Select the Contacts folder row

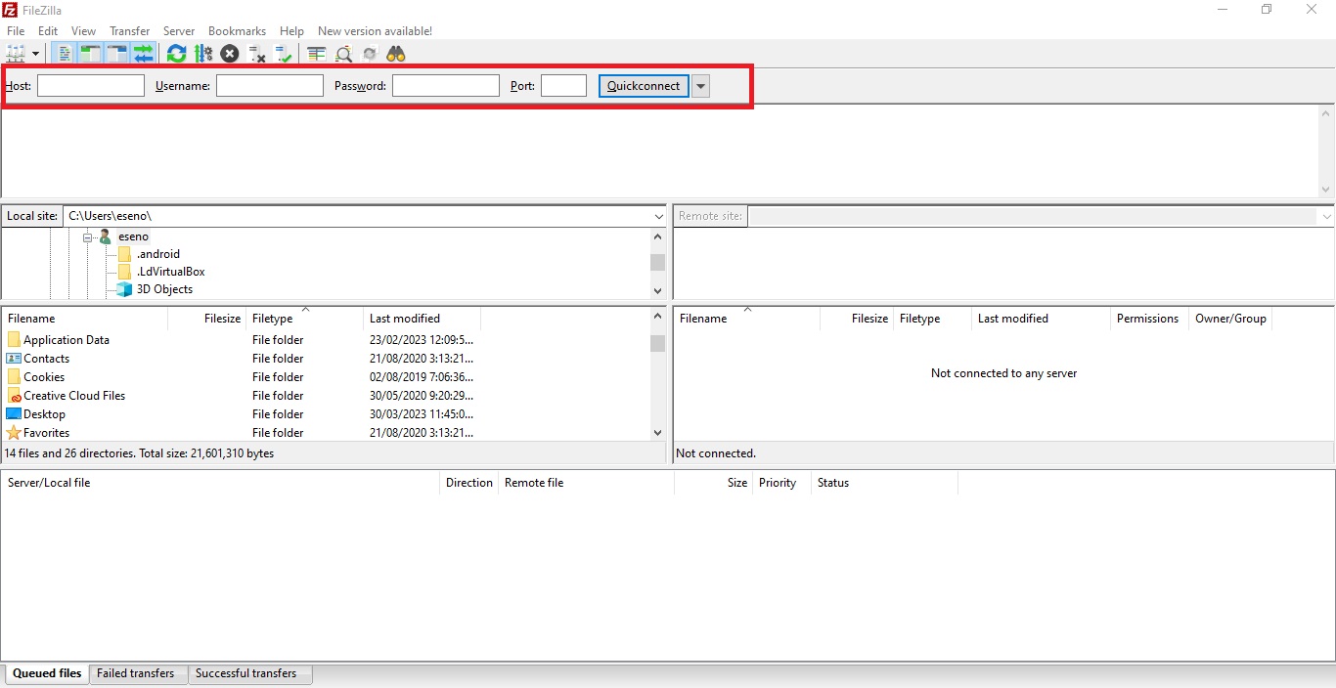[326, 359]
